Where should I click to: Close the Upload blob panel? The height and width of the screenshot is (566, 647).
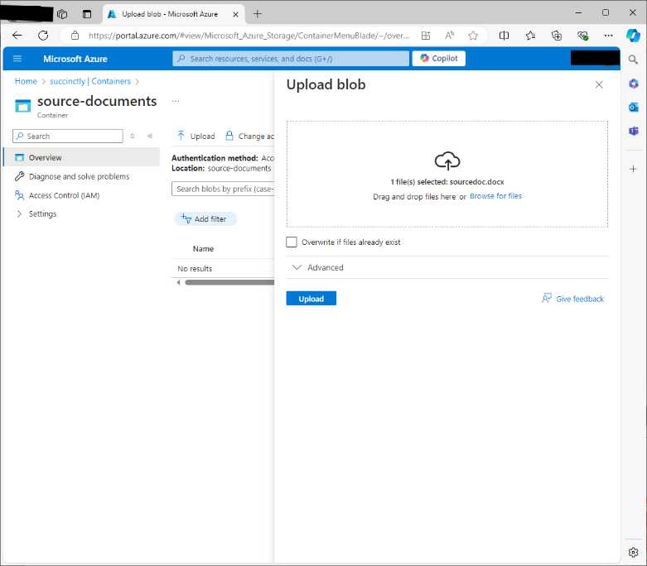pos(599,85)
